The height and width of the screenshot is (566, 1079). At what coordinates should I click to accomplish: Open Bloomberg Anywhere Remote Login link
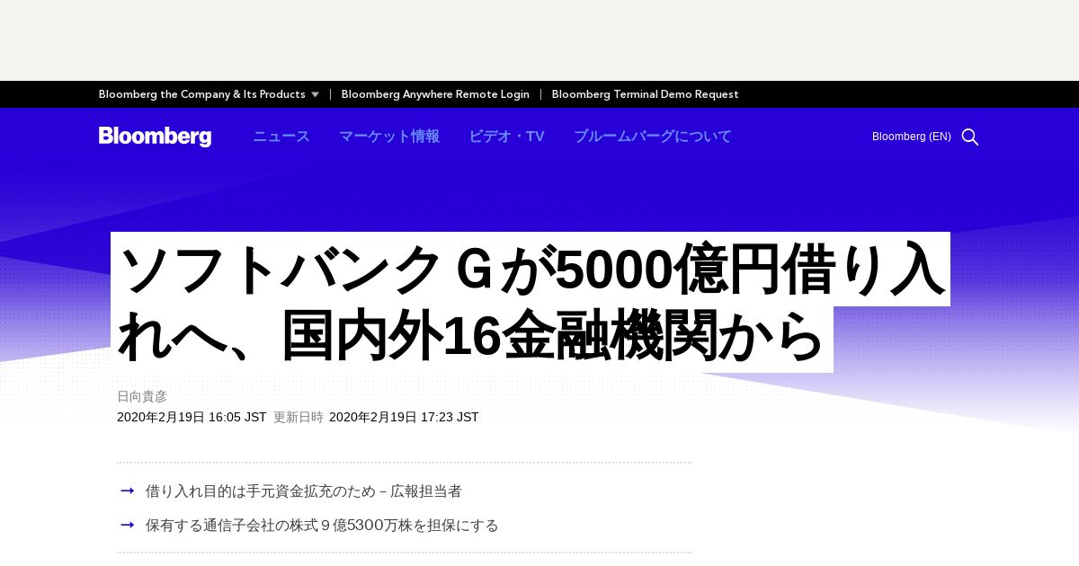pyautogui.click(x=435, y=94)
